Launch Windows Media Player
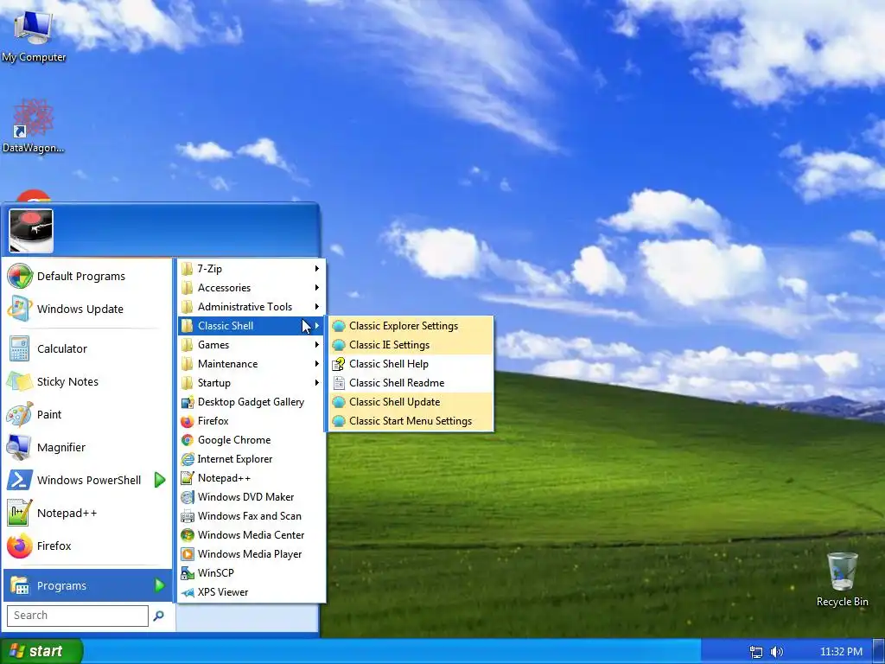885x664 pixels. coord(251,554)
